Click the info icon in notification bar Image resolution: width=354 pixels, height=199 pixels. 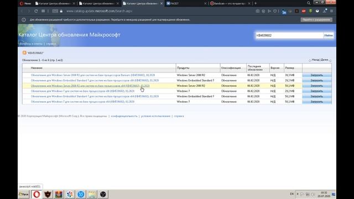[24, 20]
